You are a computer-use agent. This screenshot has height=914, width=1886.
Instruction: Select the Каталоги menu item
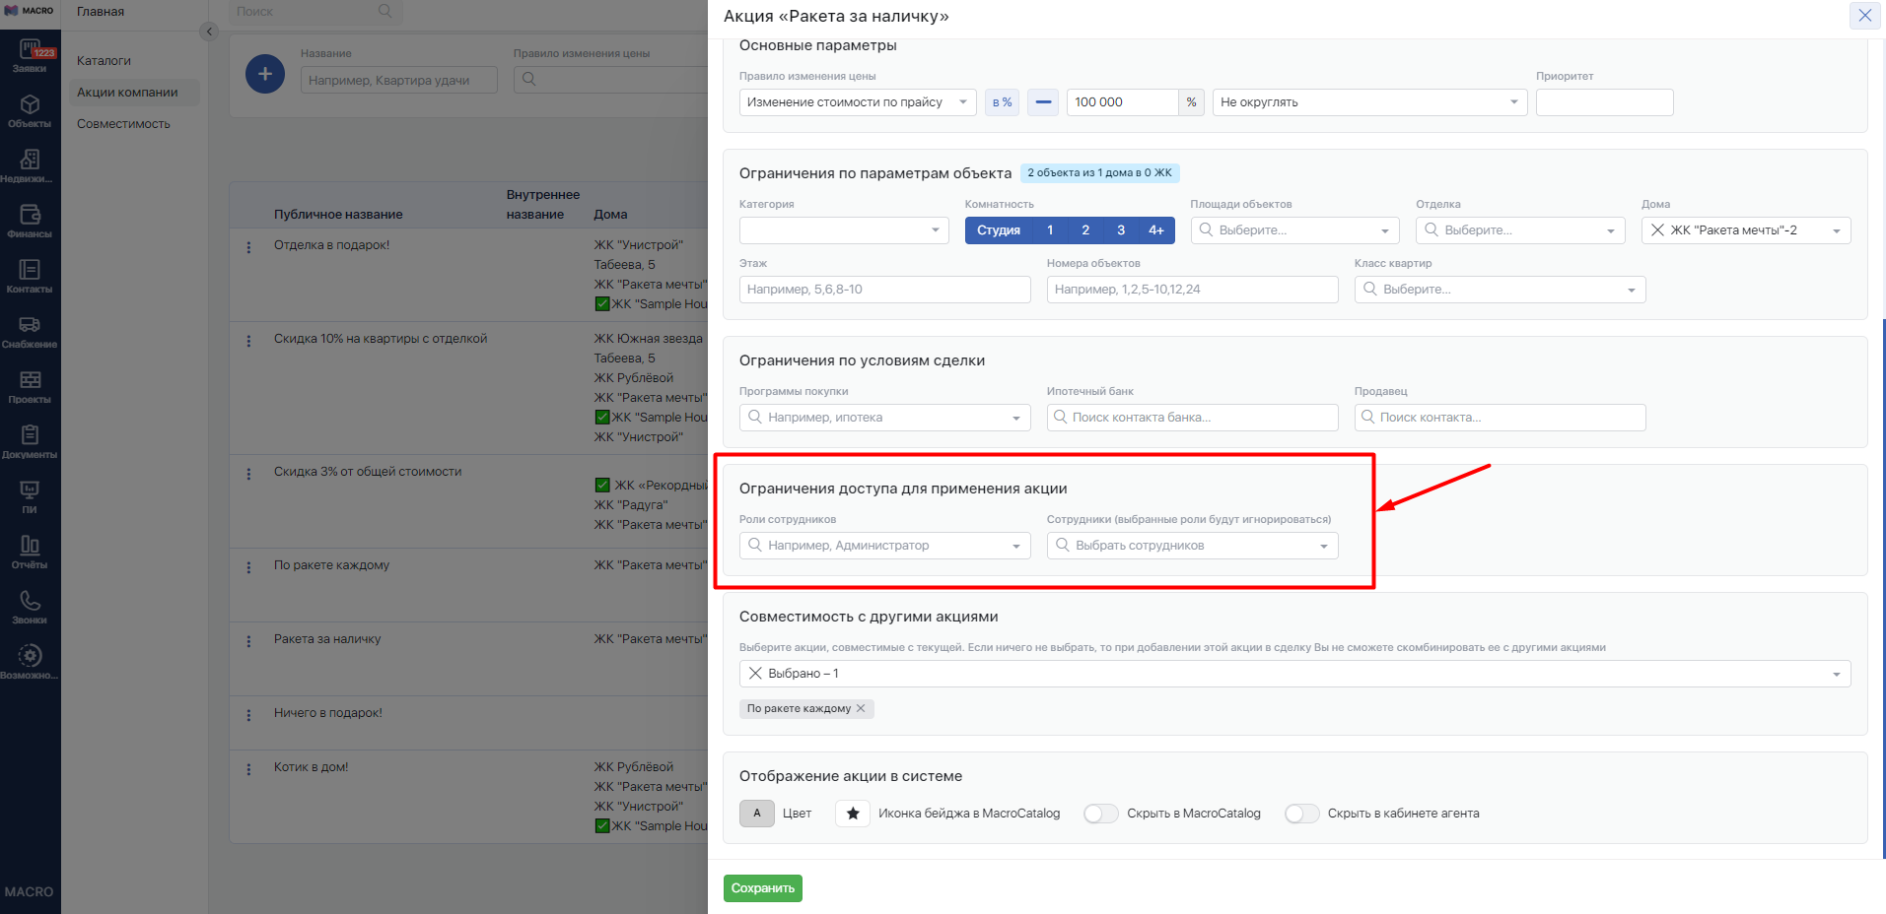click(x=104, y=61)
